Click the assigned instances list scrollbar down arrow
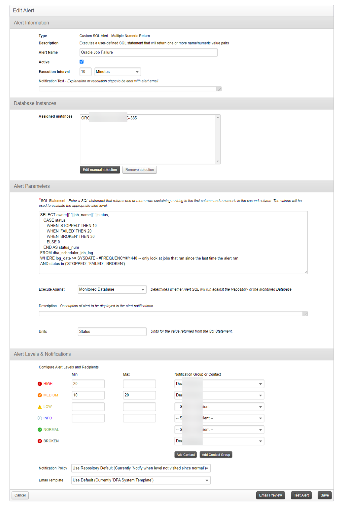The height and width of the screenshot is (508, 343). (x=218, y=161)
